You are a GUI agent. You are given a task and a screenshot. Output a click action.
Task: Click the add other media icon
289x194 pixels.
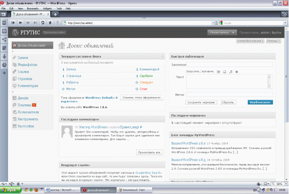click(236, 72)
